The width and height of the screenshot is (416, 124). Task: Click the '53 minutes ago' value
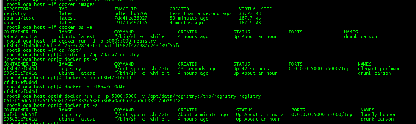point(189,18)
